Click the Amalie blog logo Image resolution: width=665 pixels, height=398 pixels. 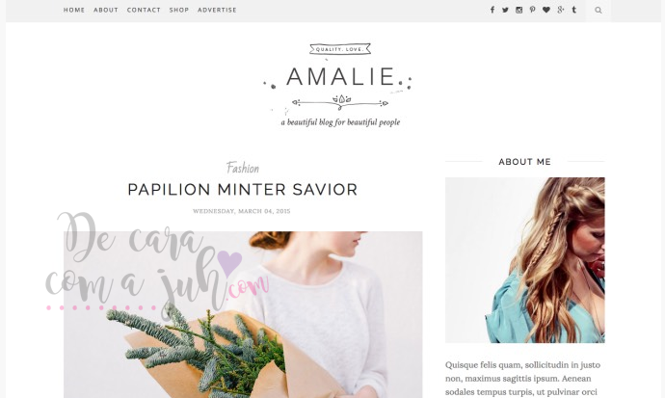pos(340,85)
